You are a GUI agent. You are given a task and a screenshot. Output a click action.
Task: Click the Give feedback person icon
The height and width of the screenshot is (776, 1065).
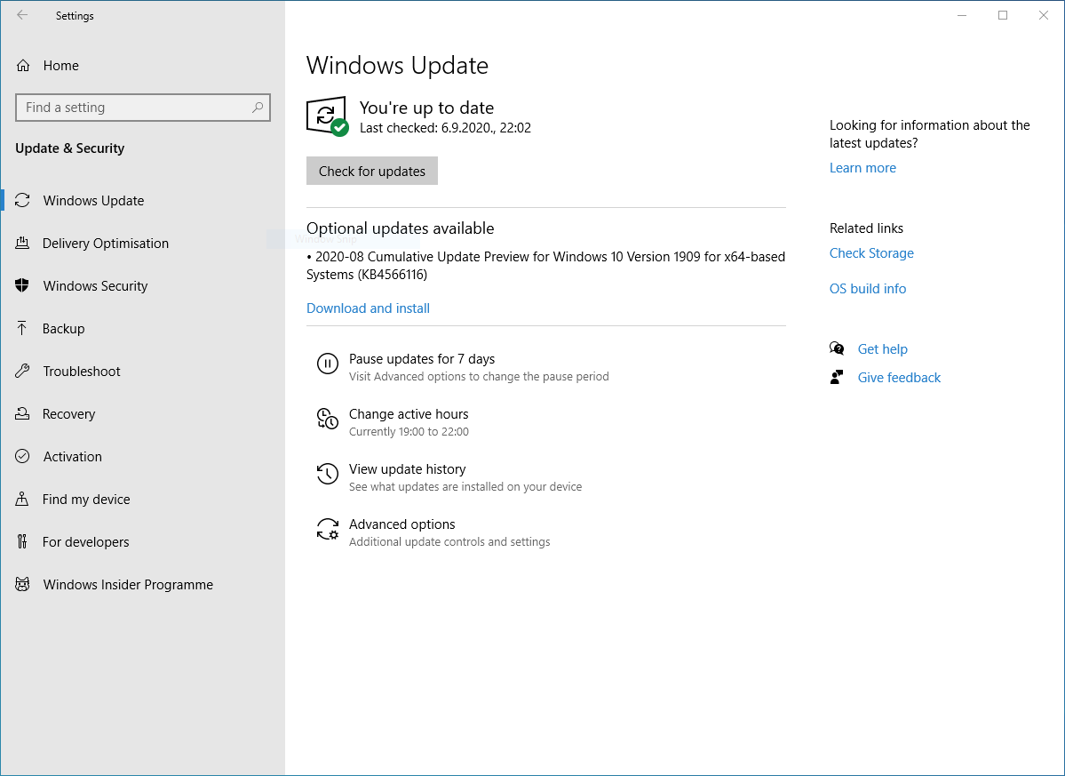click(837, 378)
